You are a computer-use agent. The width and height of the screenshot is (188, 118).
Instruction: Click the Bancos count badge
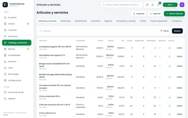pos(28,49)
